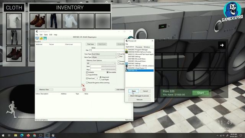Click Attach debugger to process button
The width and height of the screenshot is (245, 138).
tap(139, 96)
